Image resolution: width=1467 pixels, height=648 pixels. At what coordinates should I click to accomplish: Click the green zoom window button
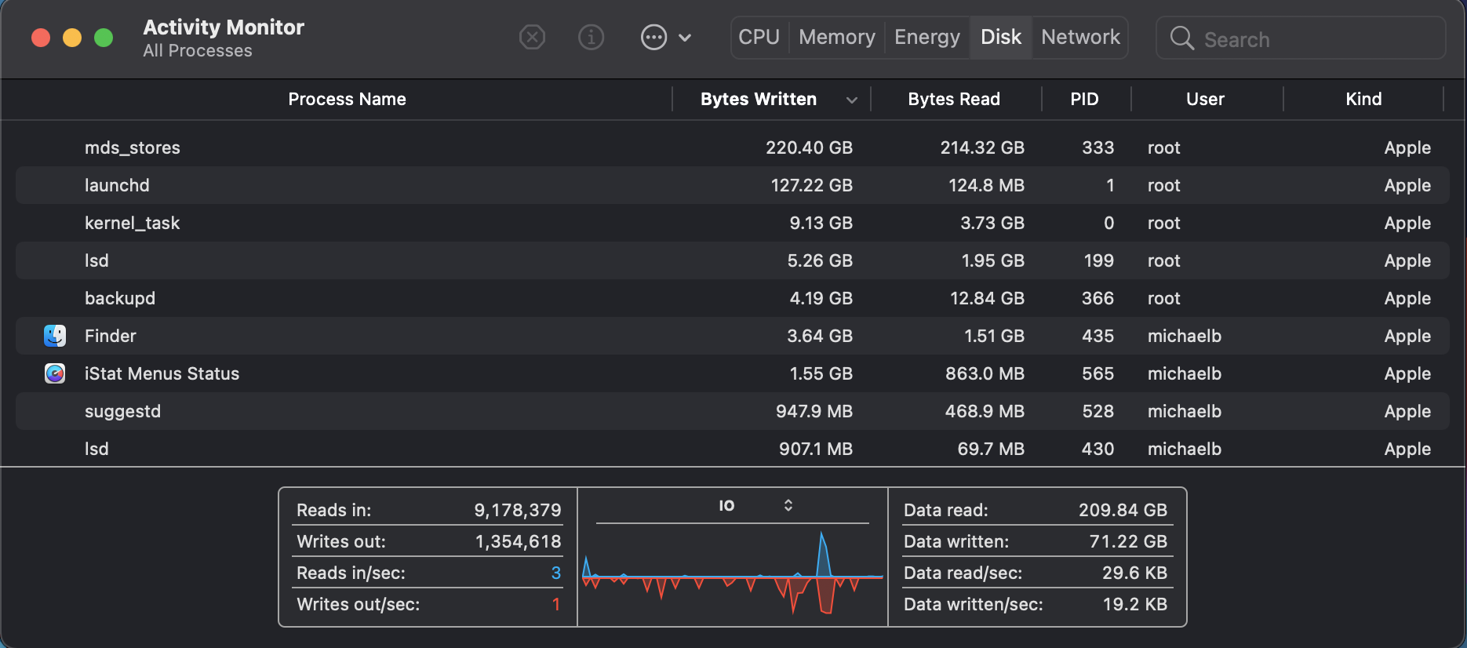104,38
